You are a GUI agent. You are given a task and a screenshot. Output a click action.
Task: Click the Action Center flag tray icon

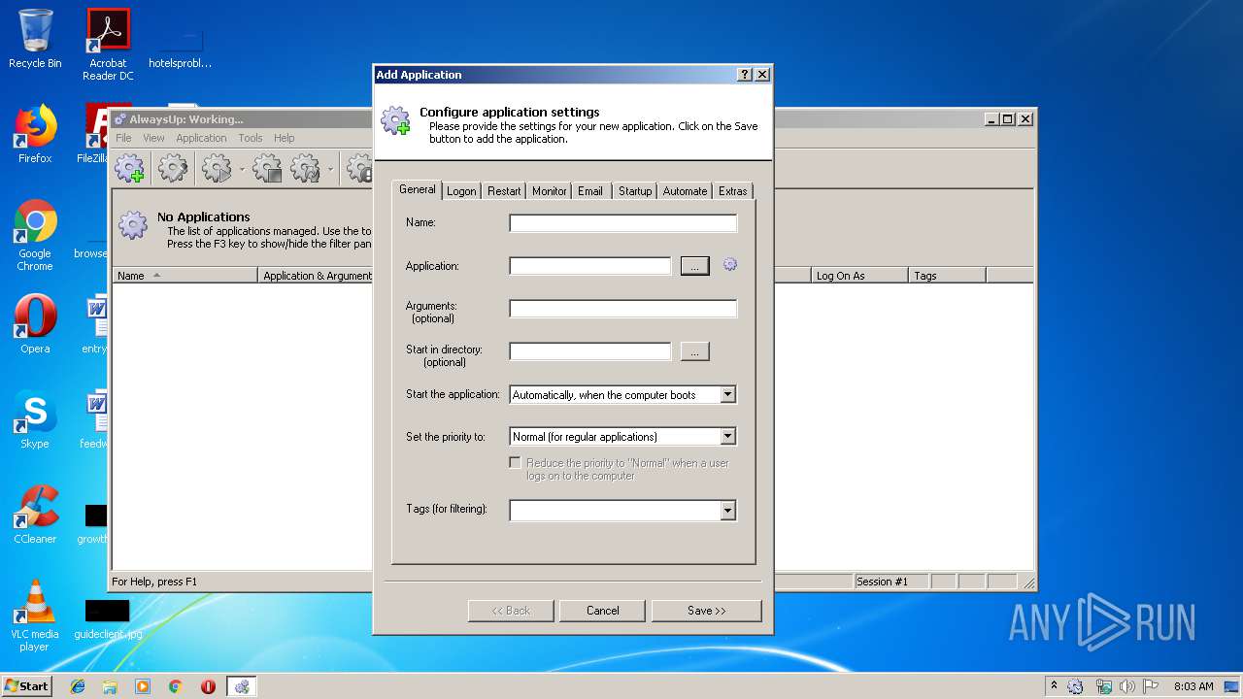1151,686
